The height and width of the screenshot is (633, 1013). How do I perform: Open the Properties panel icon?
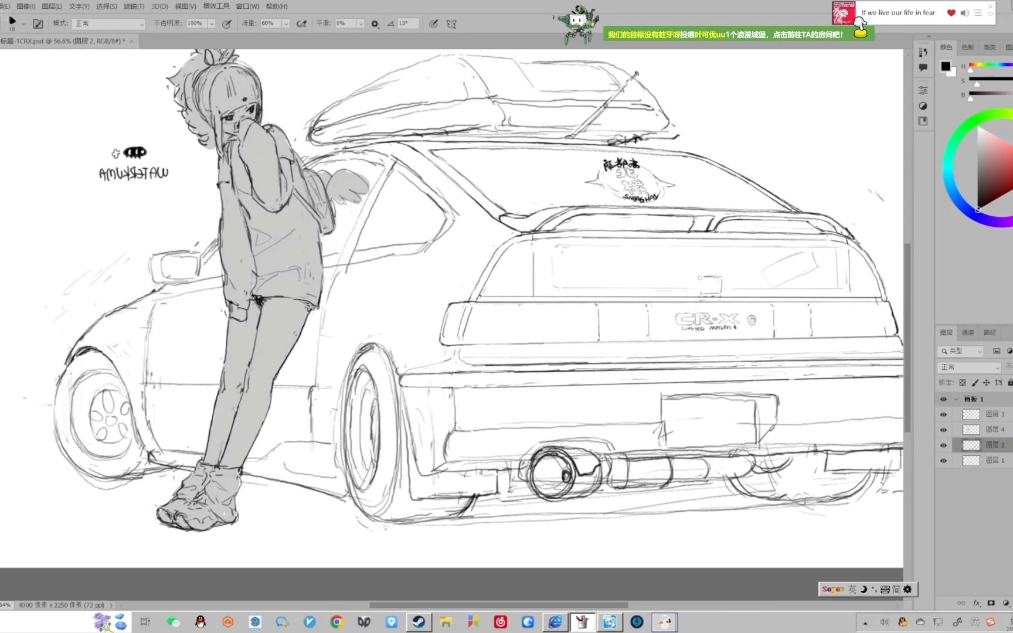(x=923, y=90)
